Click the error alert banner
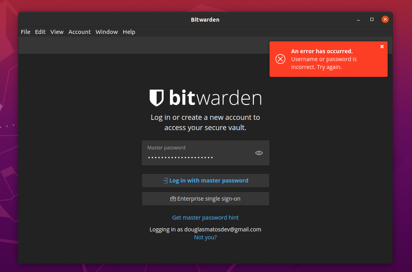 point(329,59)
